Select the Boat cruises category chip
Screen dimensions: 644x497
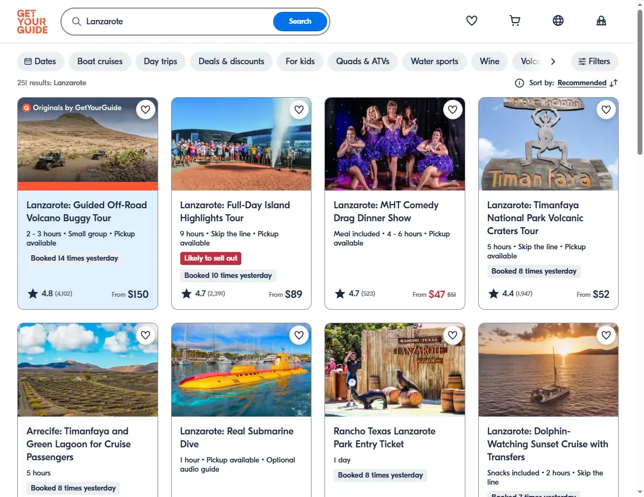100,61
